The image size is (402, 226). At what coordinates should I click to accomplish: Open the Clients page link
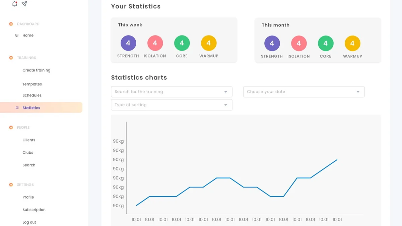[29, 140]
